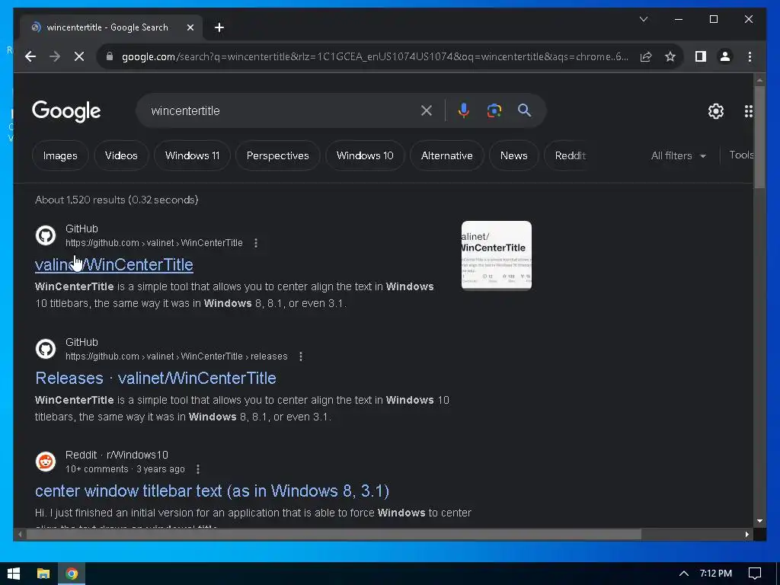Filter results by Videos
The height and width of the screenshot is (585, 780).
click(x=121, y=155)
